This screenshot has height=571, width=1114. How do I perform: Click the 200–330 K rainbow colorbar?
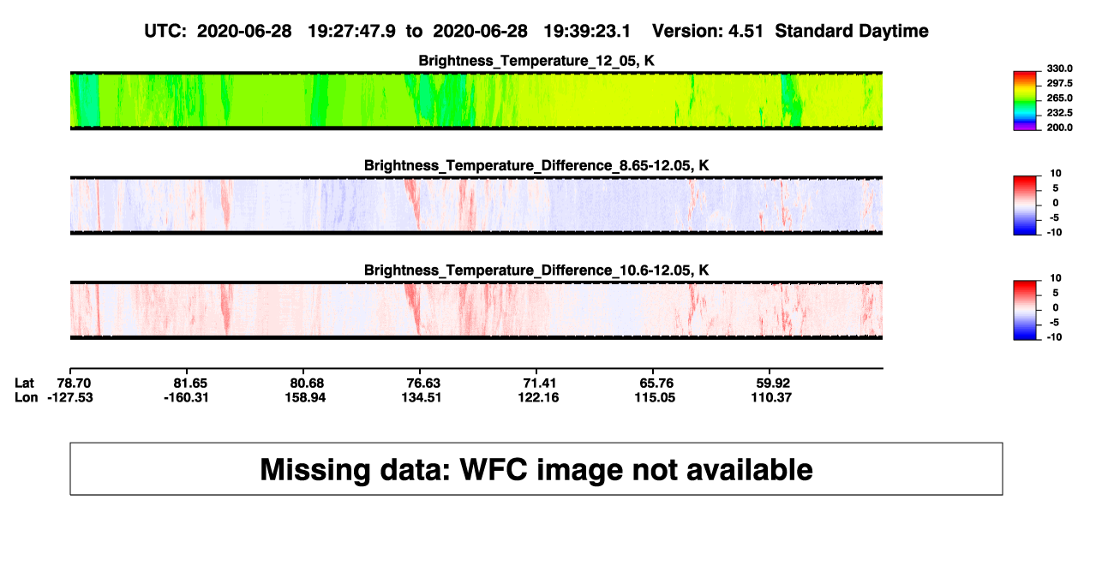tap(1025, 101)
